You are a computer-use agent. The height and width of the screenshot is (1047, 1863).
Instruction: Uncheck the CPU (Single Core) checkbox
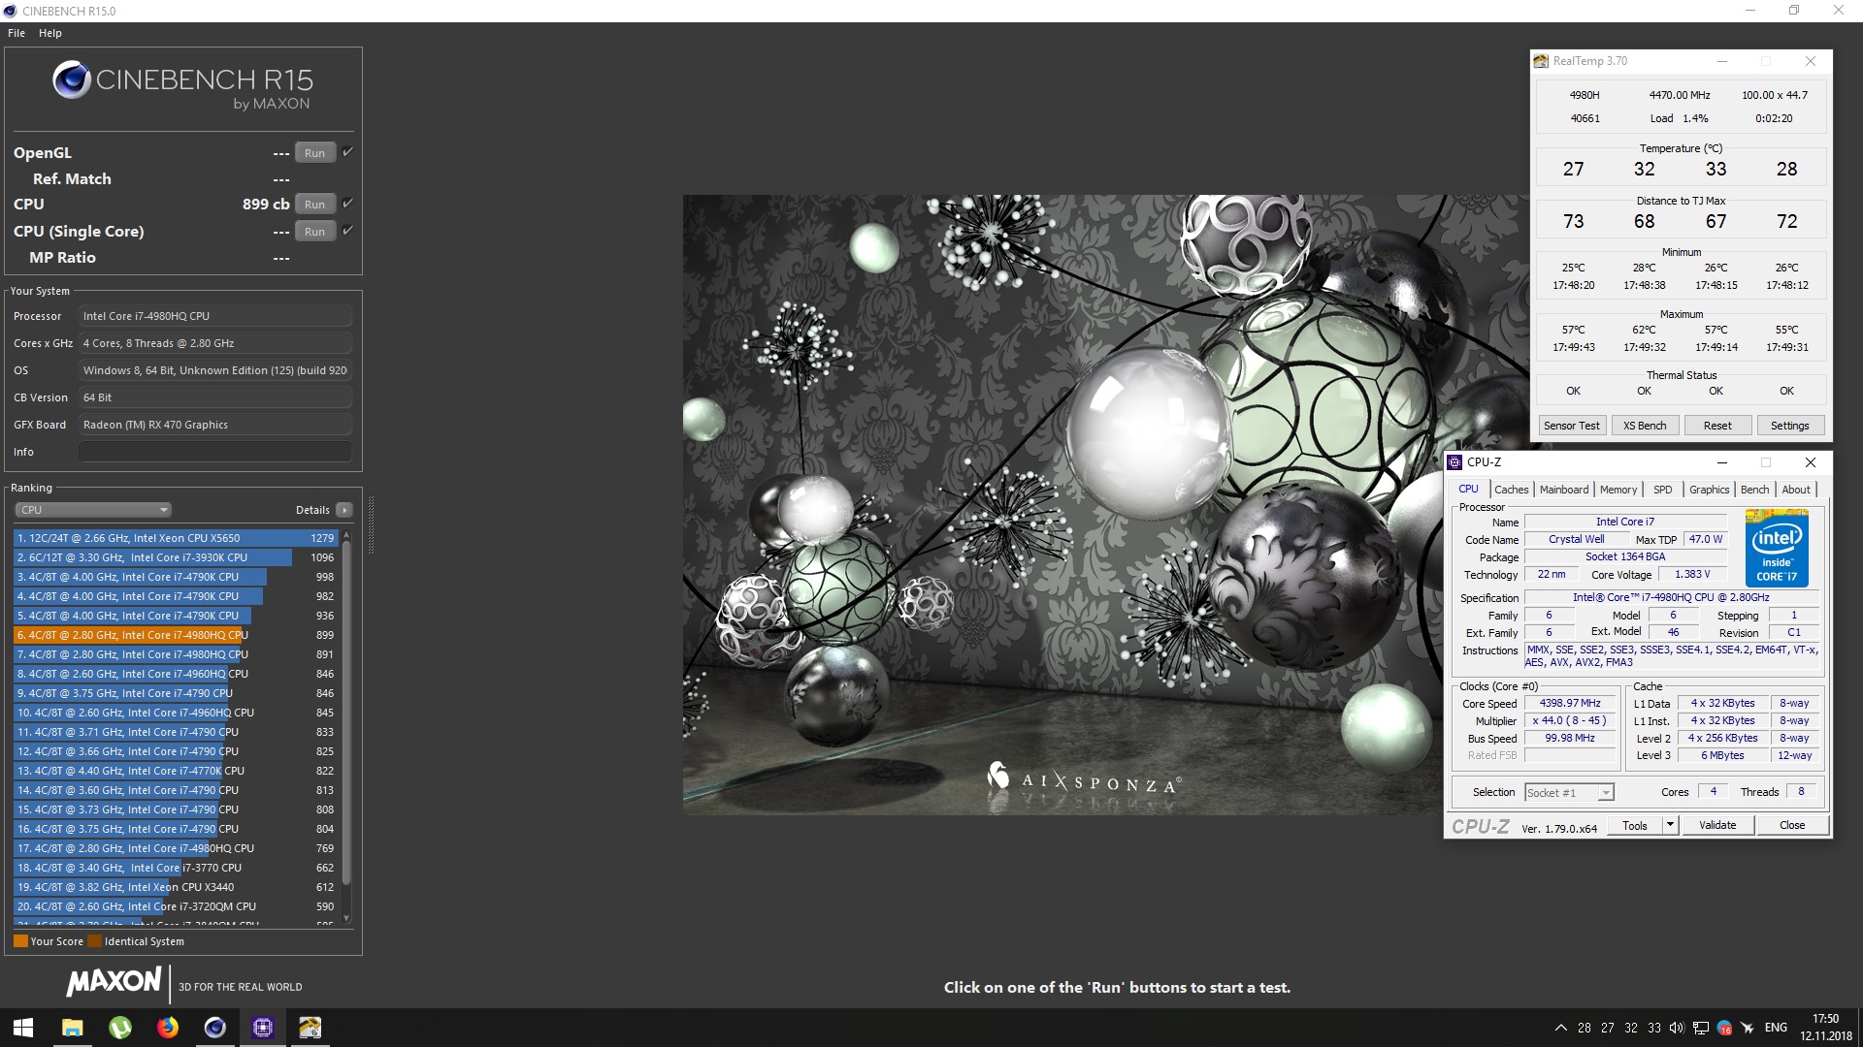click(348, 231)
